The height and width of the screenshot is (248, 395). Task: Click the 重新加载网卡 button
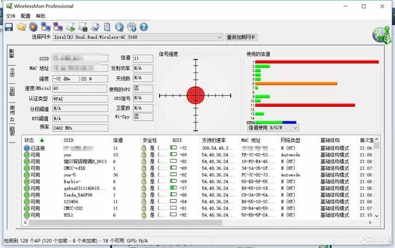(x=241, y=38)
